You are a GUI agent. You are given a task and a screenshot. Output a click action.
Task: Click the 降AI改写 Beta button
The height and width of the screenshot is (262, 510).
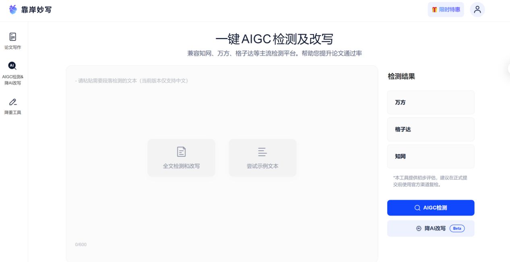[x=430, y=228]
